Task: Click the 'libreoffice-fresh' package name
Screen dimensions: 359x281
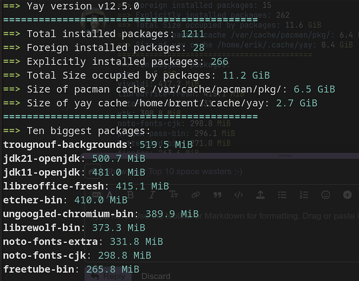Action: pos(53,186)
